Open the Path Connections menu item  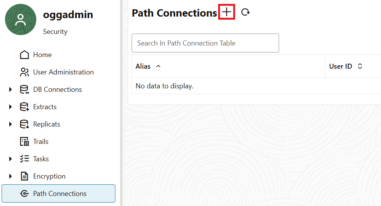[x=59, y=194]
